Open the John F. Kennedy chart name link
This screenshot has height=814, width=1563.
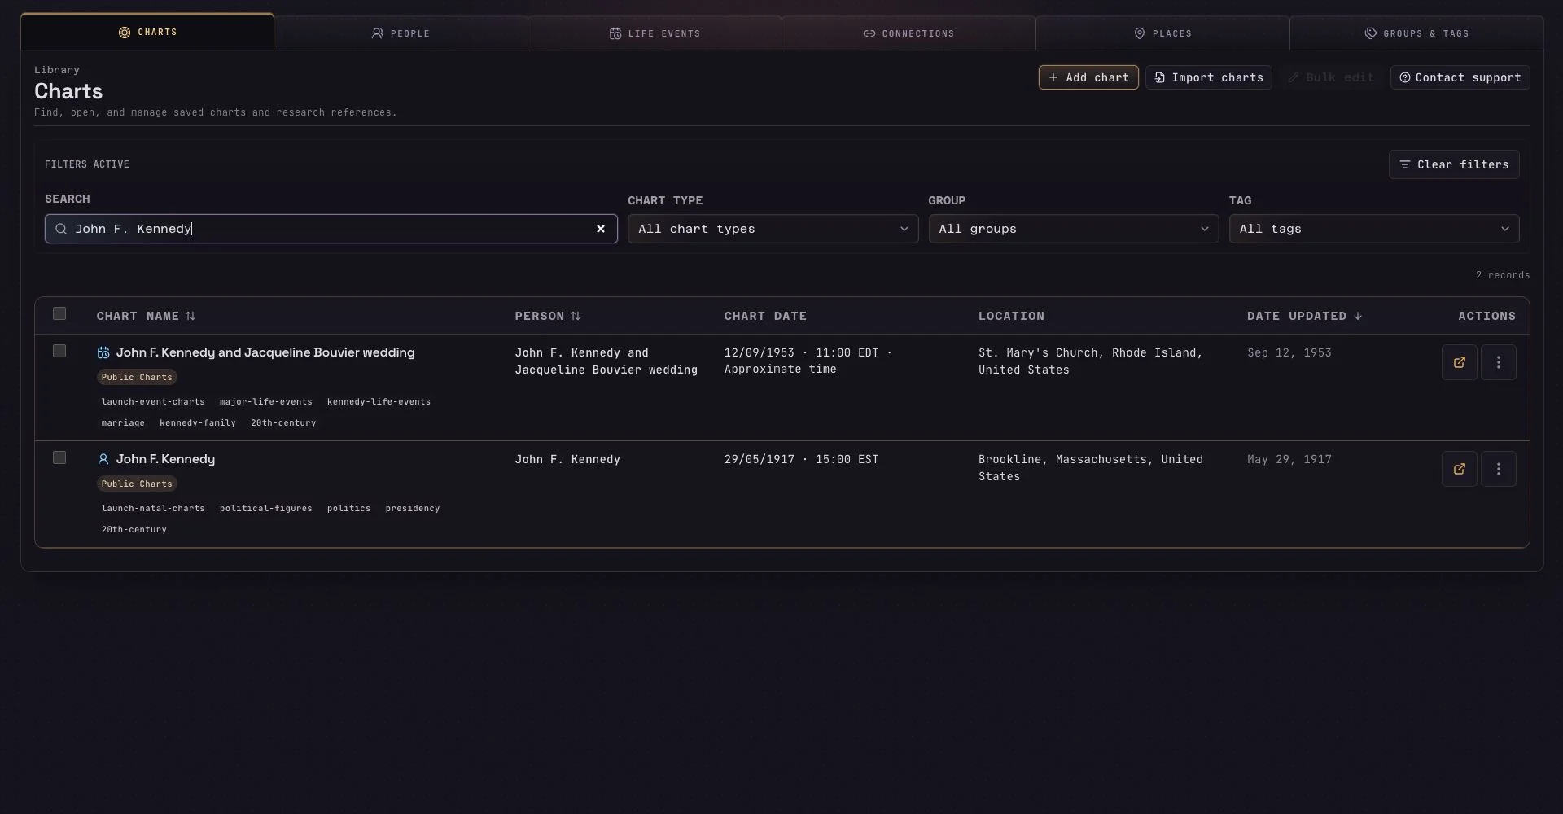tap(165, 459)
